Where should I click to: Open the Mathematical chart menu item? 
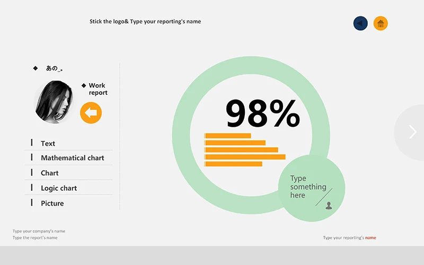pyautogui.click(x=72, y=158)
